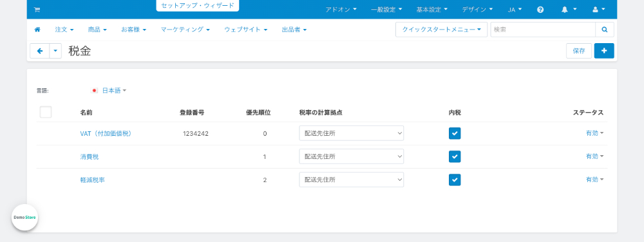644x242 pixels.
Task: Open the セットアップ・ウィザード tab
Action: 198,5
